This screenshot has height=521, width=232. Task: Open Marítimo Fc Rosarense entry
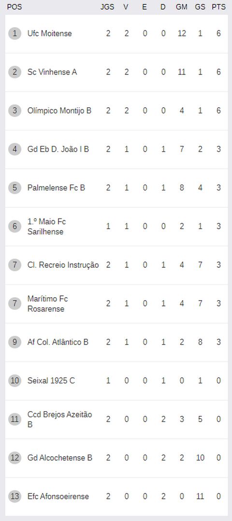click(48, 304)
